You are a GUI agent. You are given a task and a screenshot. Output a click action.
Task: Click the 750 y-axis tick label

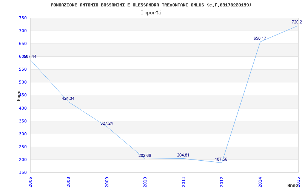pos(23,18)
